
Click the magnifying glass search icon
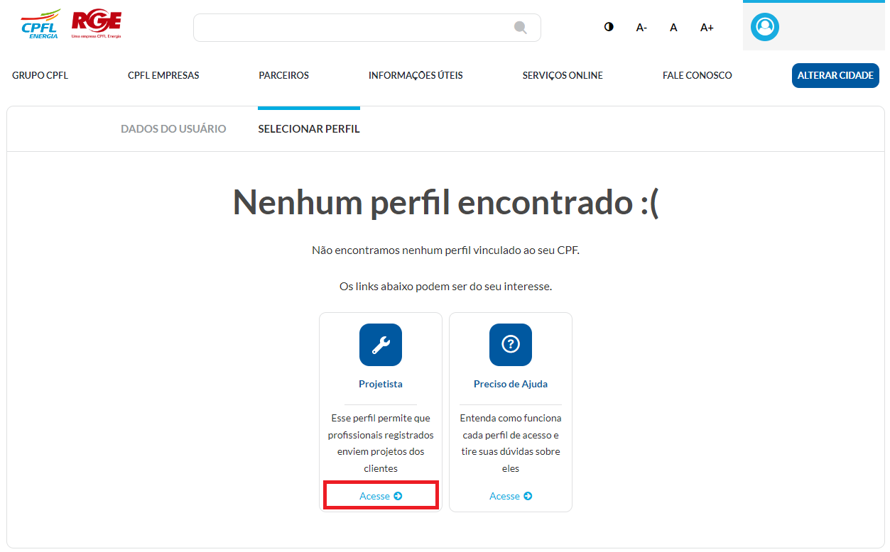(521, 28)
